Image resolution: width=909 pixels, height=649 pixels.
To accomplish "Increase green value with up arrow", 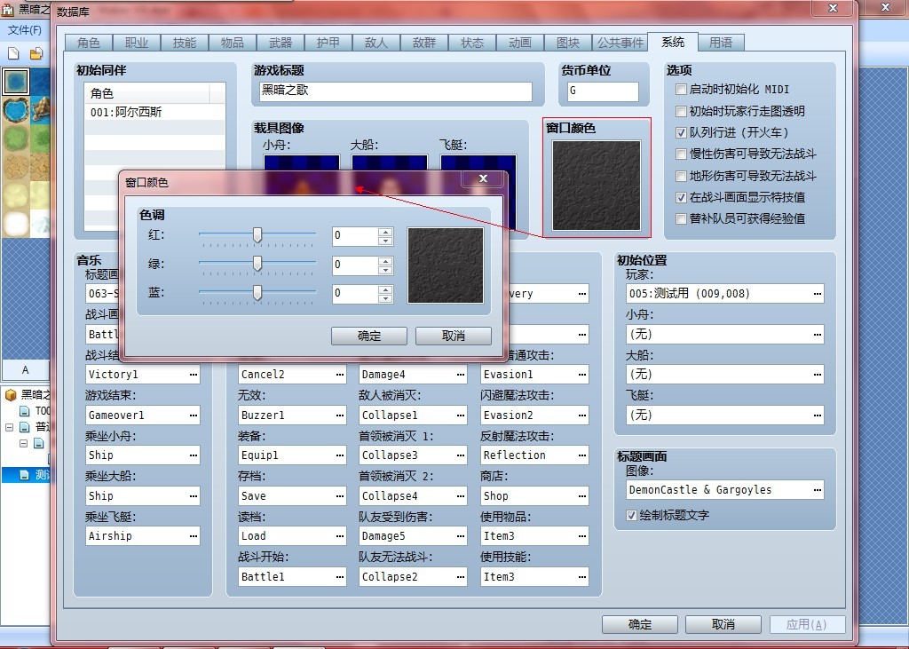I will (x=385, y=261).
